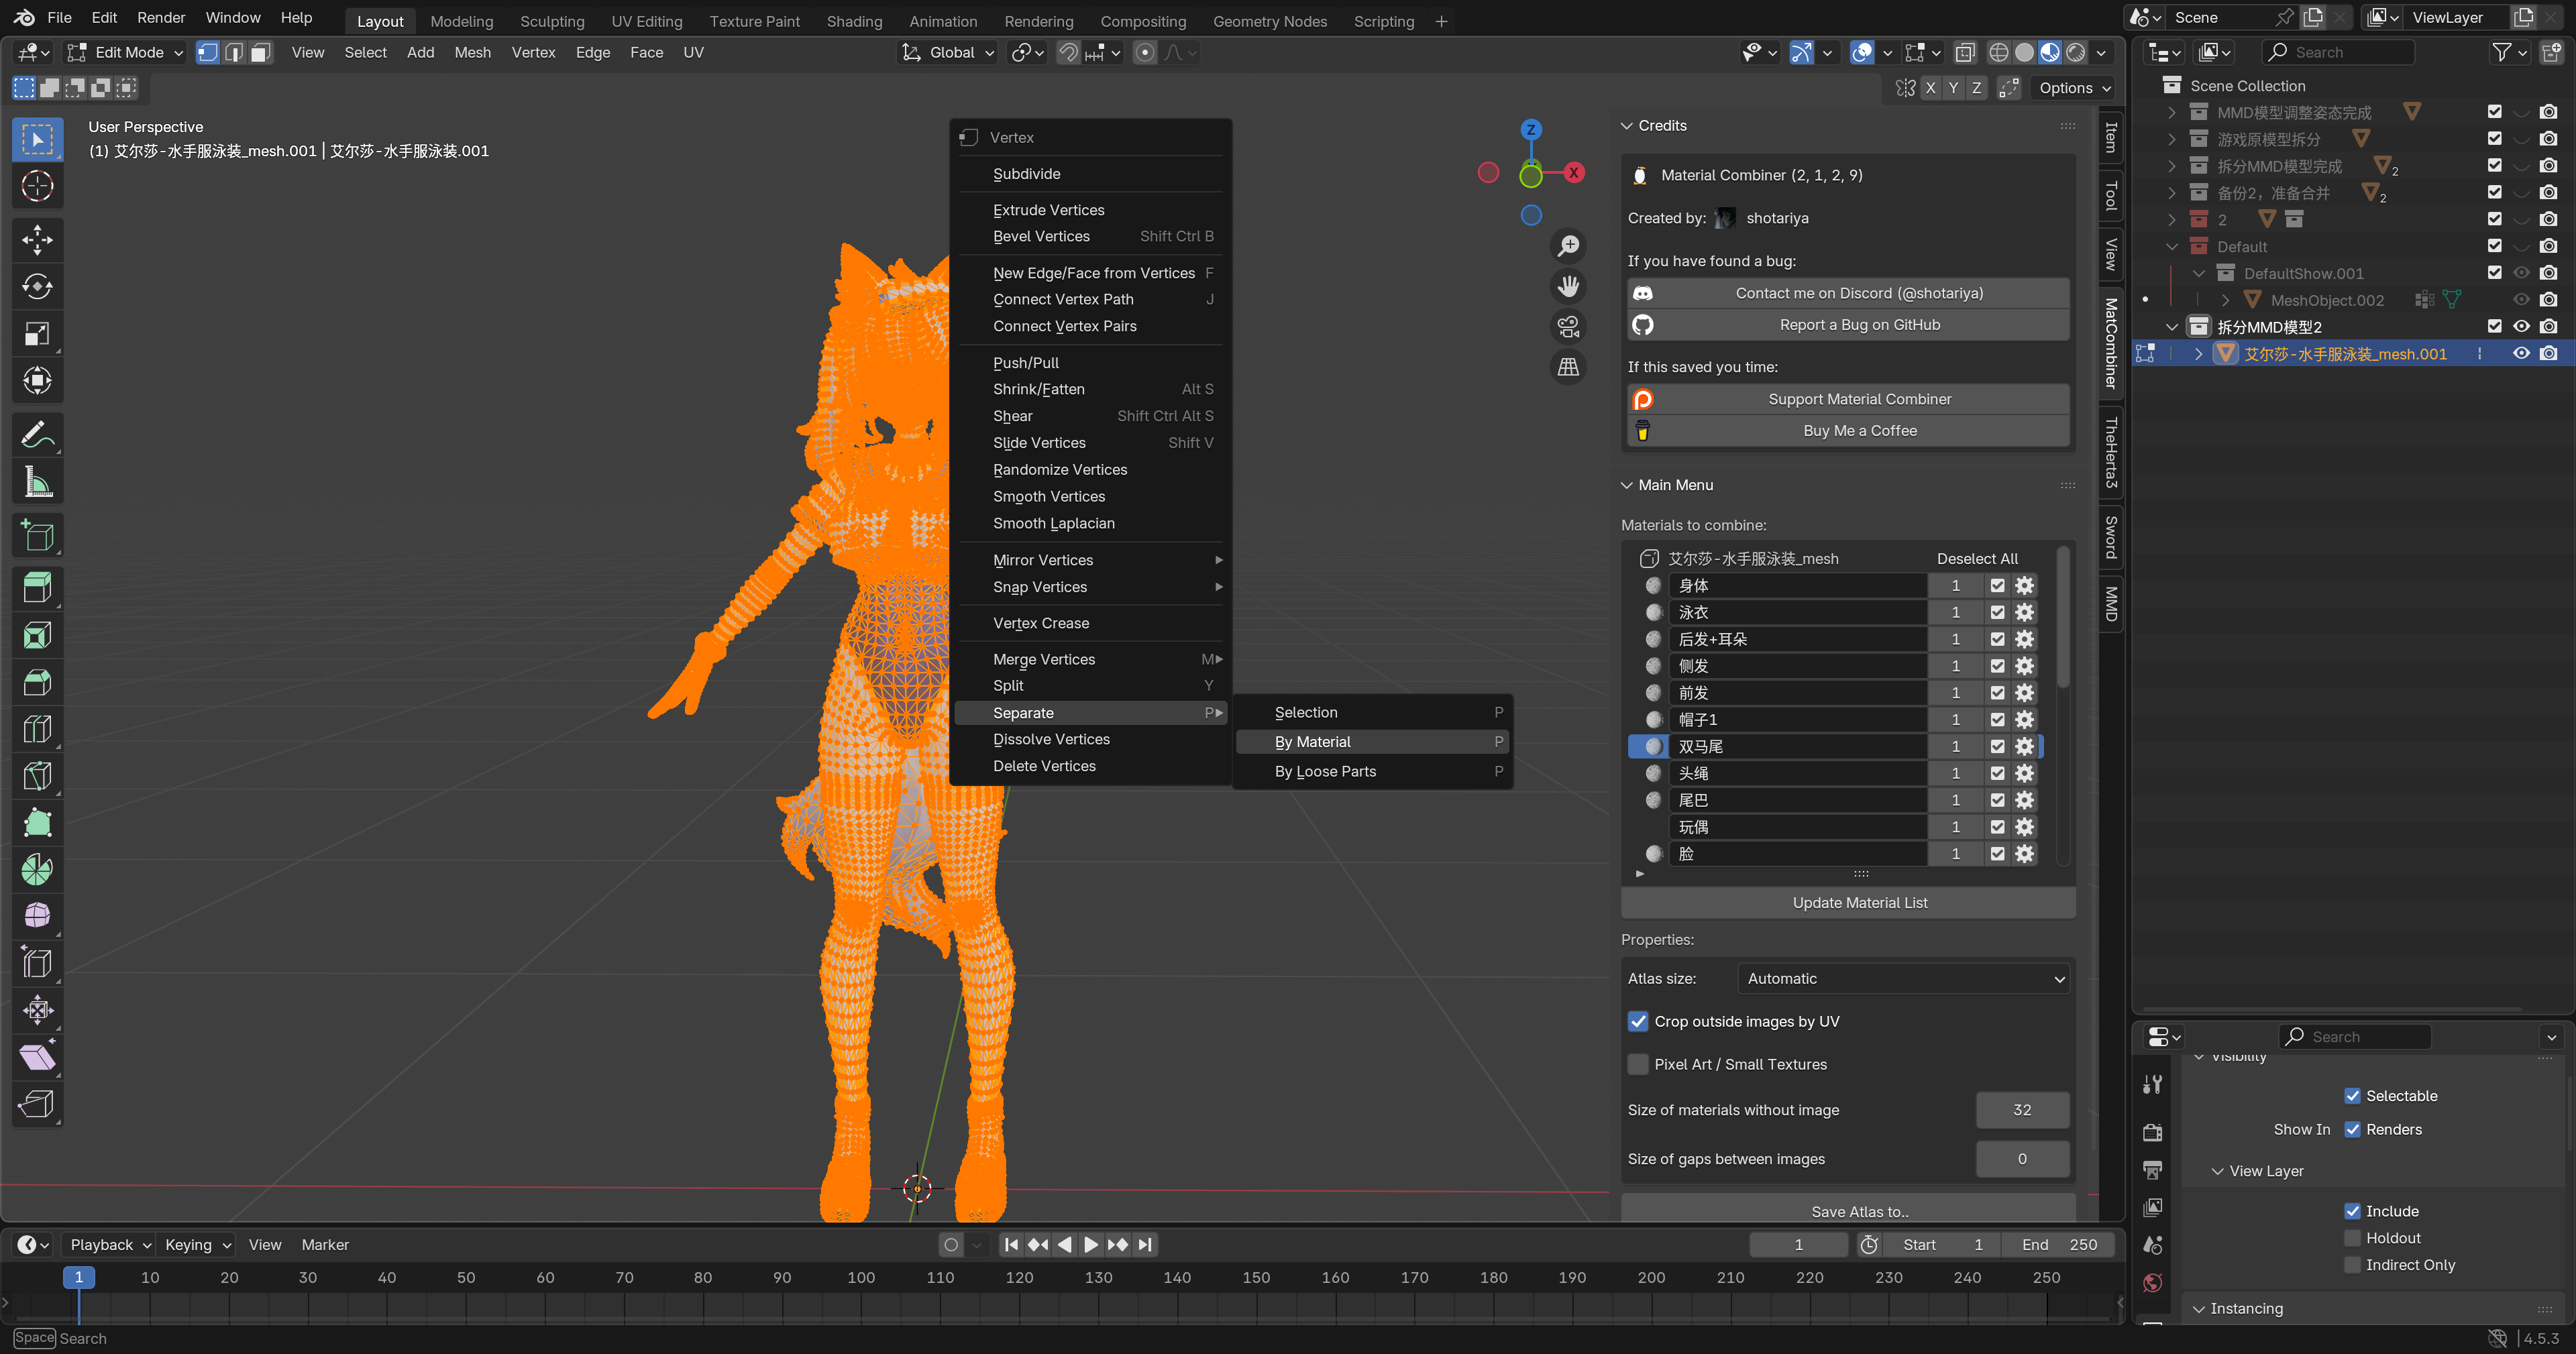Expand the MMD模型调整姿态完成 collection
This screenshot has width=2576, height=1354.
[2171, 113]
